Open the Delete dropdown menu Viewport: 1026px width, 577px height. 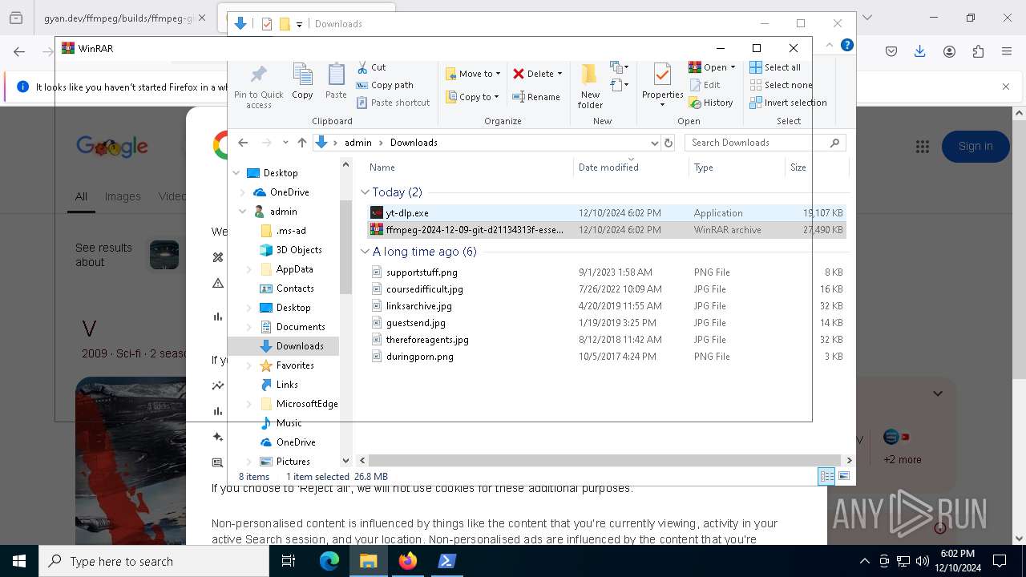point(538,74)
